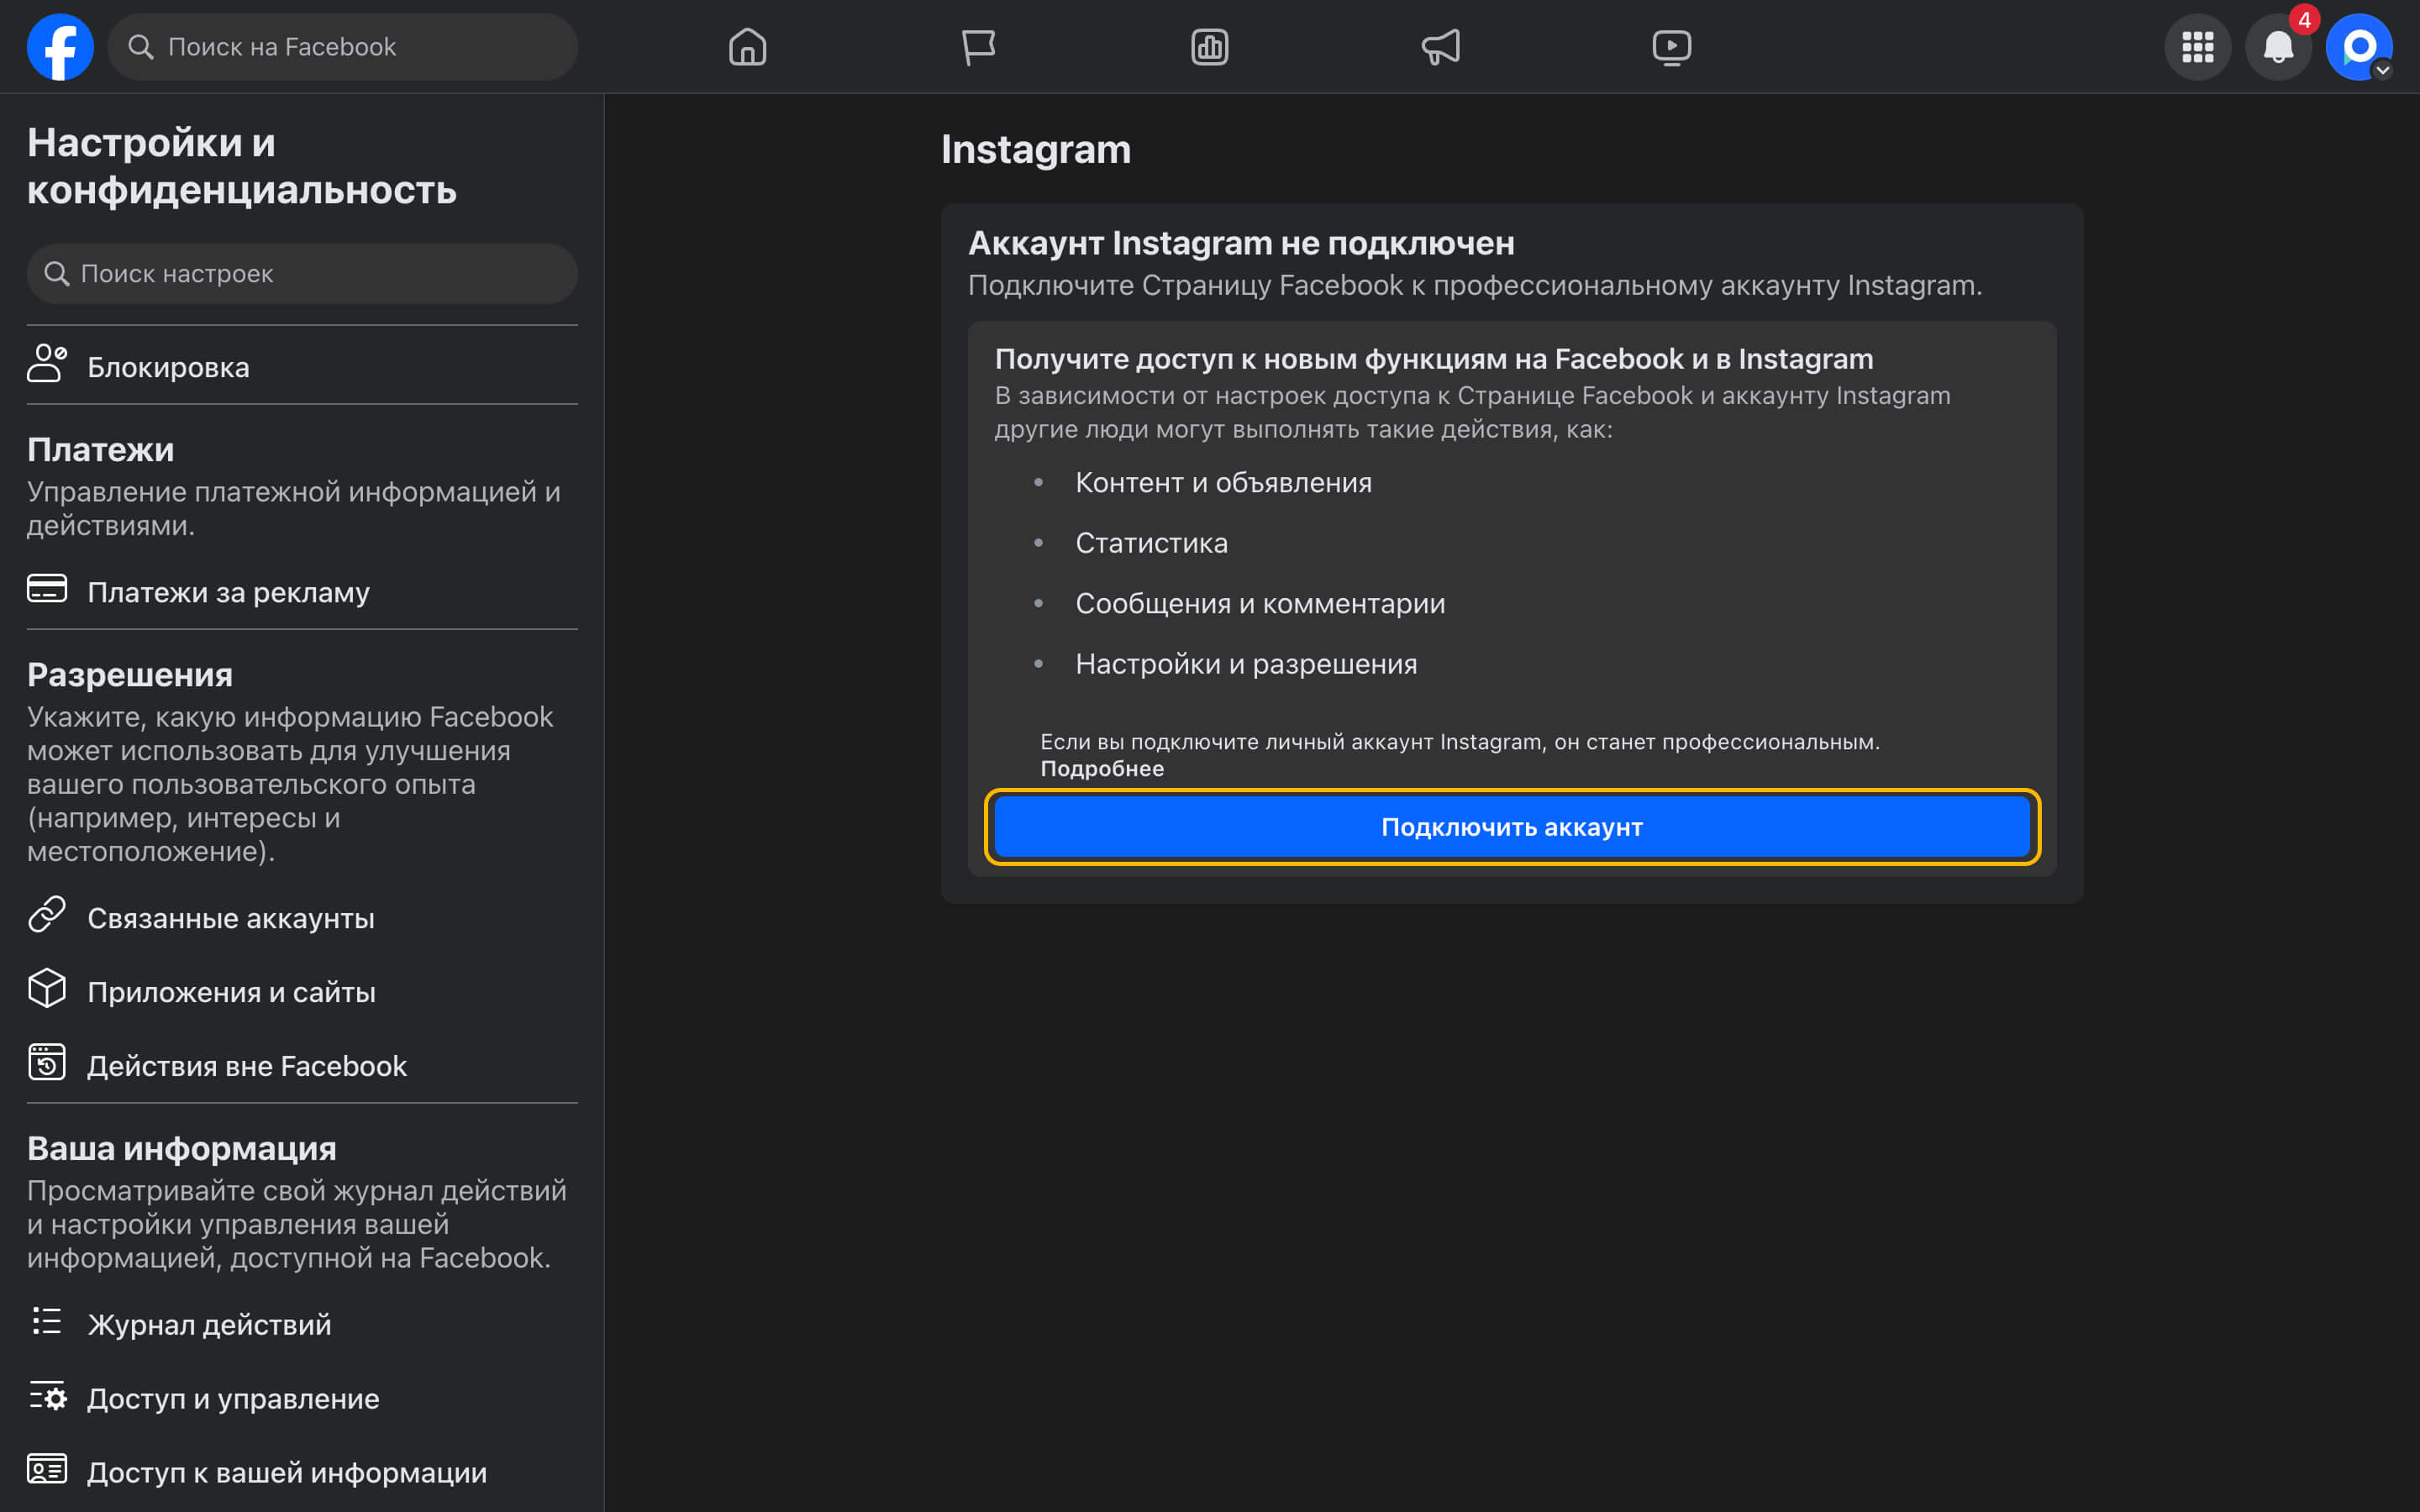Open the Insights chart icon
Viewport: 2420px width, 1512px height.
[x=1209, y=47]
